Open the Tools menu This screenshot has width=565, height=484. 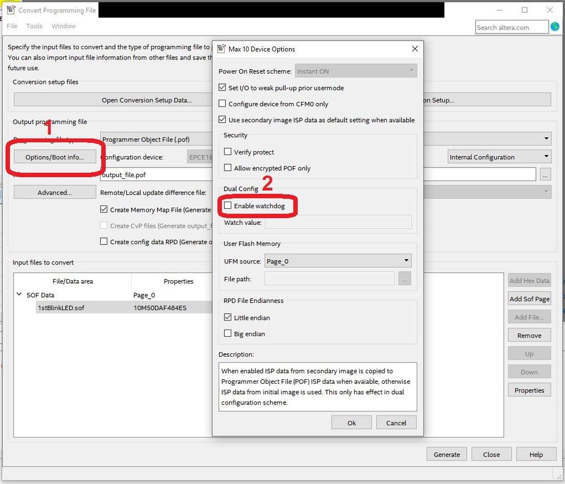pos(34,26)
